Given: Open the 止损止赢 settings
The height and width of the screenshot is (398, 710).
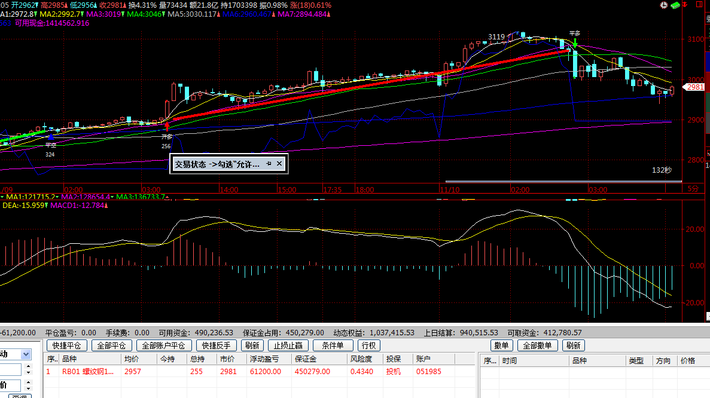Looking at the screenshot, I should 288,345.
